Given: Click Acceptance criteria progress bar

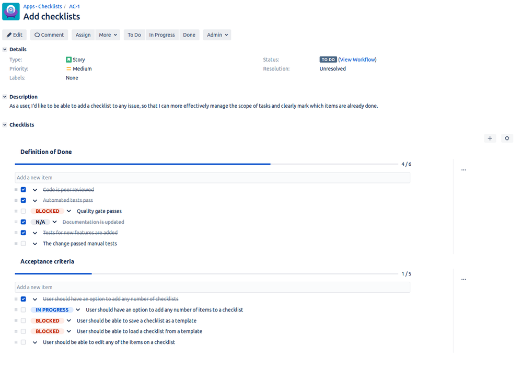Looking at the screenshot, I should pyautogui.click(x=206, y=274).
